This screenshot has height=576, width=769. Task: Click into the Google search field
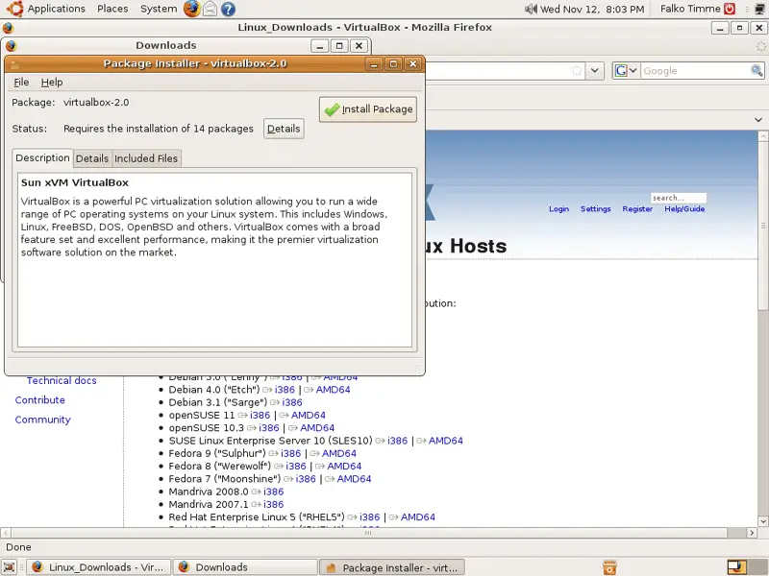[695, 70]
